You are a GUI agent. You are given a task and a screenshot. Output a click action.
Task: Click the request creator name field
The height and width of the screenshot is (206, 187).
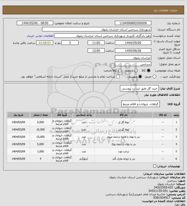coord(103,36)
